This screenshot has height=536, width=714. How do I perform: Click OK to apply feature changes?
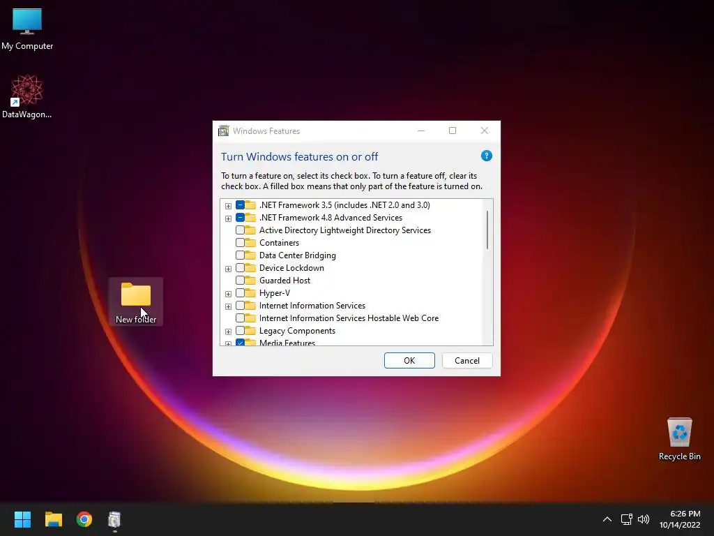tap(409, 361)
